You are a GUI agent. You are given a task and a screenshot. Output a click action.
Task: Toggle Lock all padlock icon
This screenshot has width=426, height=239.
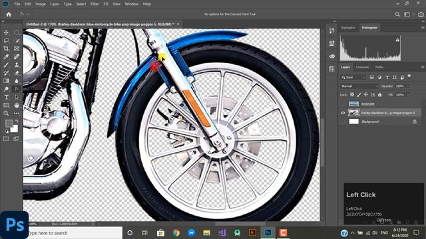380,94
